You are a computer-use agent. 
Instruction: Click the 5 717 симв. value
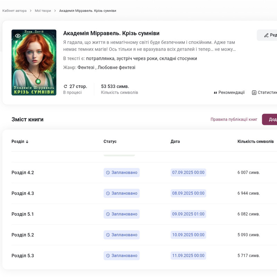(x=249, y=256)
